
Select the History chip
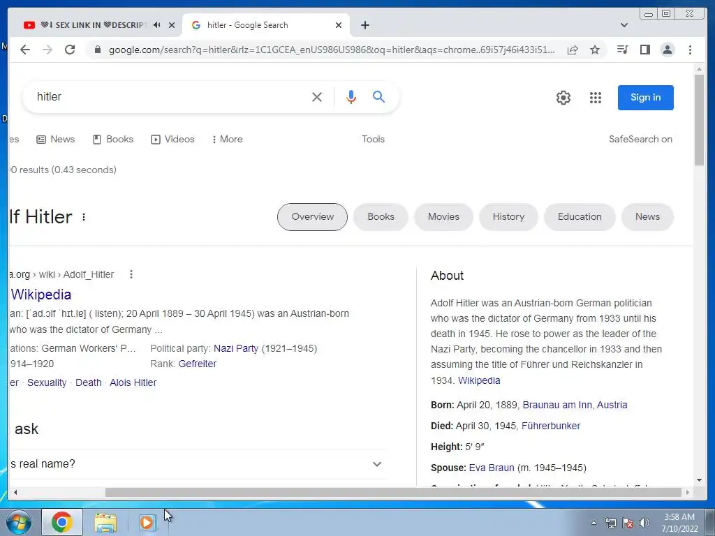[x=508, y=217]
